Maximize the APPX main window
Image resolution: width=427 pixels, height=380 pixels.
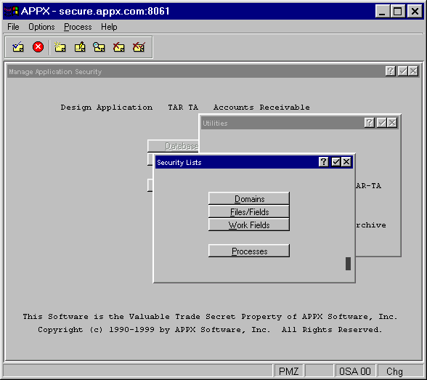click(x=398, y=12)
